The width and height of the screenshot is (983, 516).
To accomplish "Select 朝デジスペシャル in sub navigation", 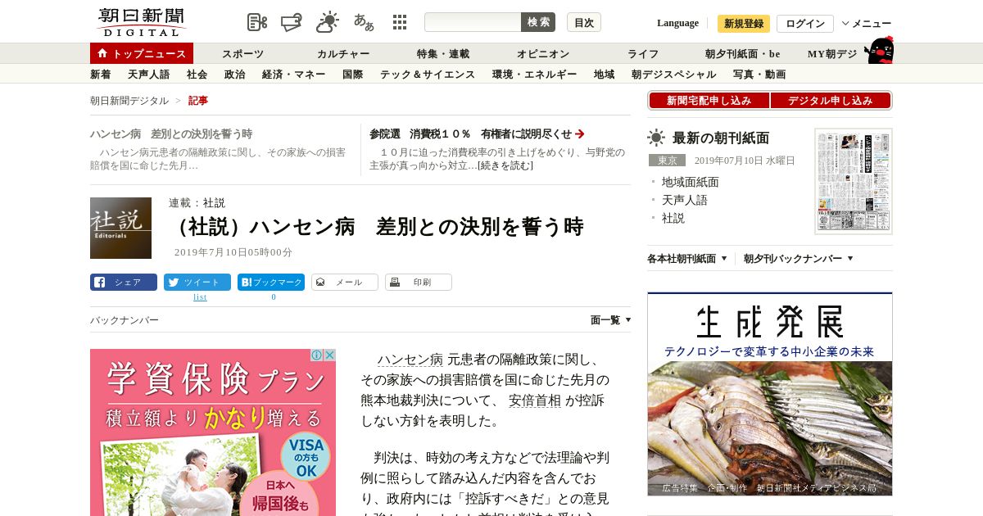I will [x=674, y=75].
